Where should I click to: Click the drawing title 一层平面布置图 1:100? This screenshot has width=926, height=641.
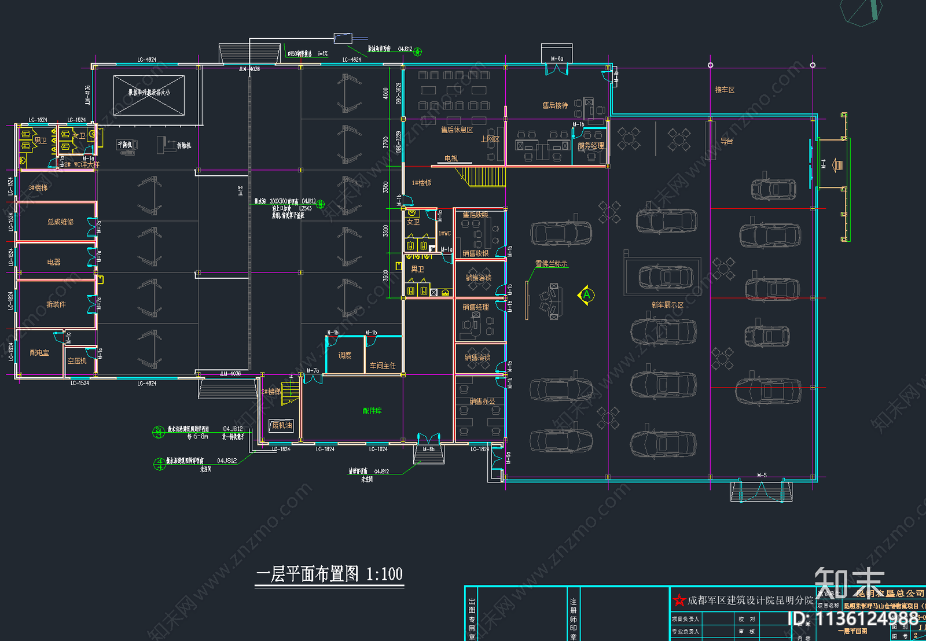[329, 574]
